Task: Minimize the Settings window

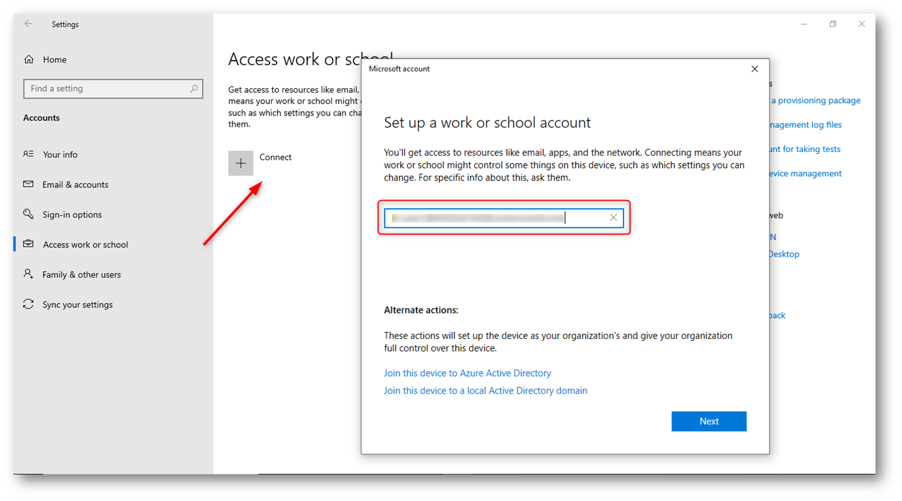Action: click(804, 24)
